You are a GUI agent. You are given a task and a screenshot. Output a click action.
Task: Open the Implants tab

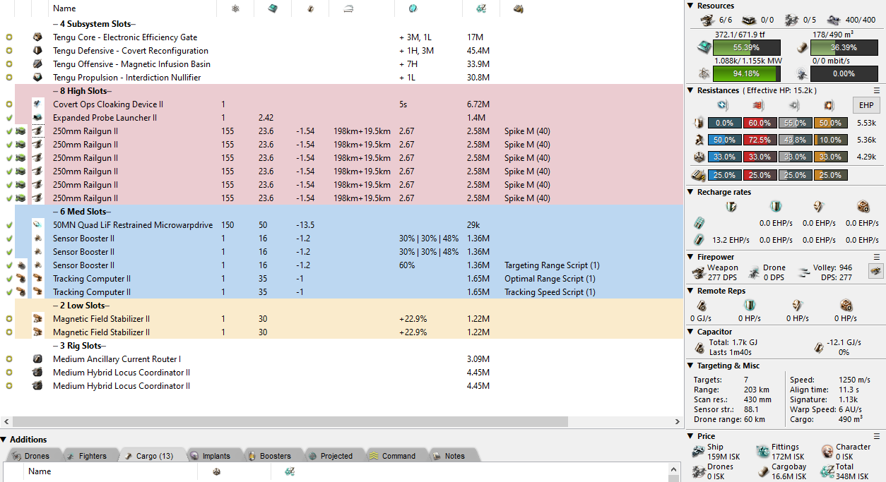pos(211,456)
